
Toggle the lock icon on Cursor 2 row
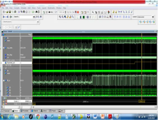pyautogui.click(x=3, y=104)
